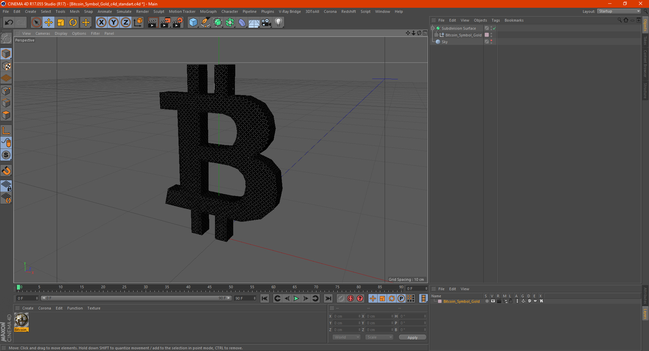Open the World coordinate dropdown
Viewport: 649px width, 351px height.
[346, 337]
